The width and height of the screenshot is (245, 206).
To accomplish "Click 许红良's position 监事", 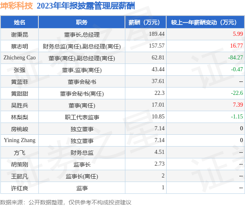I will click(82, 188).
